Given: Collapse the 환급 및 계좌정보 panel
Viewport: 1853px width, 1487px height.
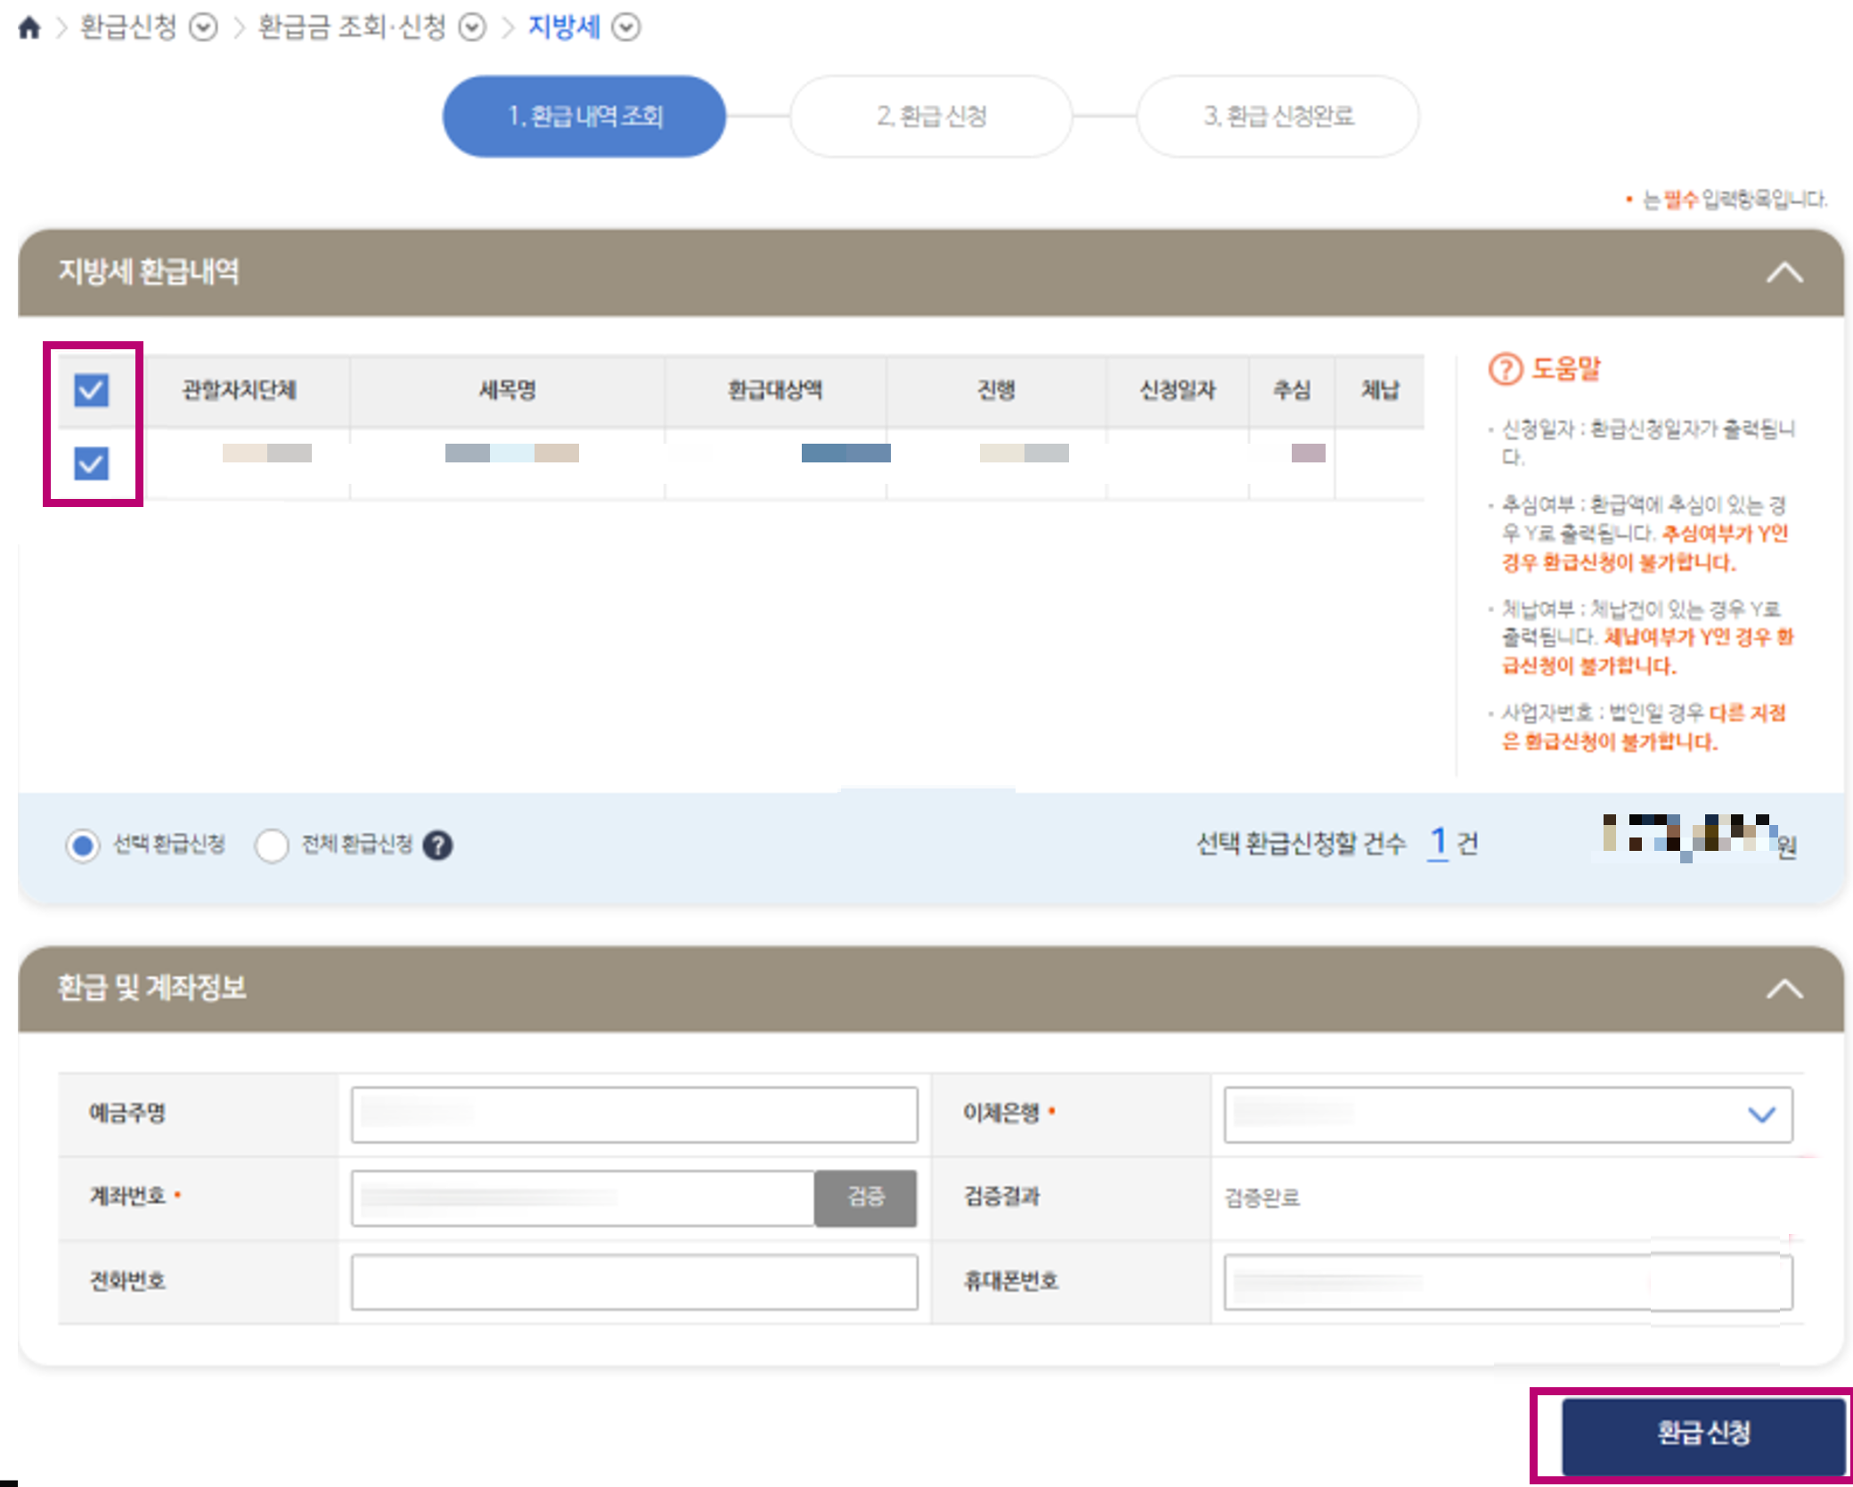Looking at the screenshot, I should [1784, 989].
